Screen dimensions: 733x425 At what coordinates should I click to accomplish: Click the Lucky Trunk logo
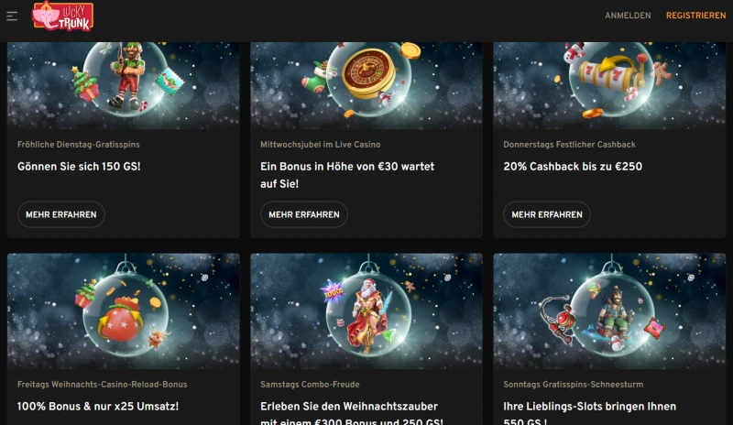[62, 16]
